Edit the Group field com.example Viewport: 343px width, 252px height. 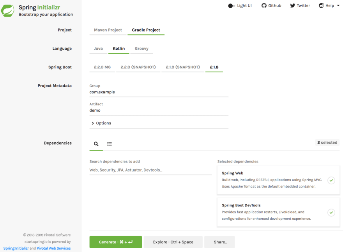pyautogui.click(x=159, y=92)
